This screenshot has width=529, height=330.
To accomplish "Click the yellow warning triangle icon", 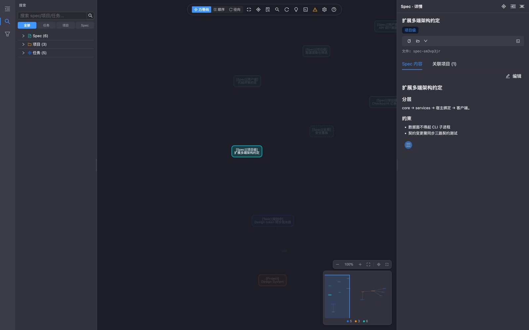I will [x=315, y=10].
